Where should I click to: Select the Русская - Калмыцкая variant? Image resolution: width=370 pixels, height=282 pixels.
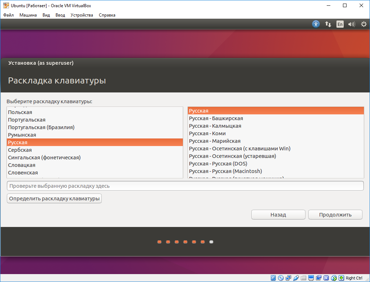click(x=276, y=126)
